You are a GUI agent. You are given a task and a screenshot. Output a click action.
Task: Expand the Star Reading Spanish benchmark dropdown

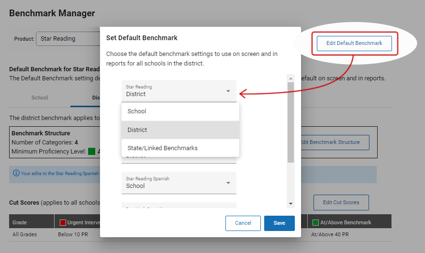coord(179,183)
